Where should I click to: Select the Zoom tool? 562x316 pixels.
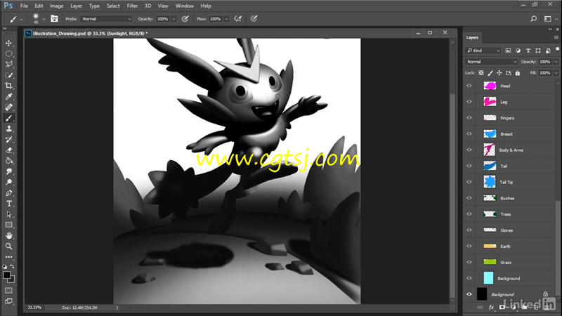pos(8,246)
